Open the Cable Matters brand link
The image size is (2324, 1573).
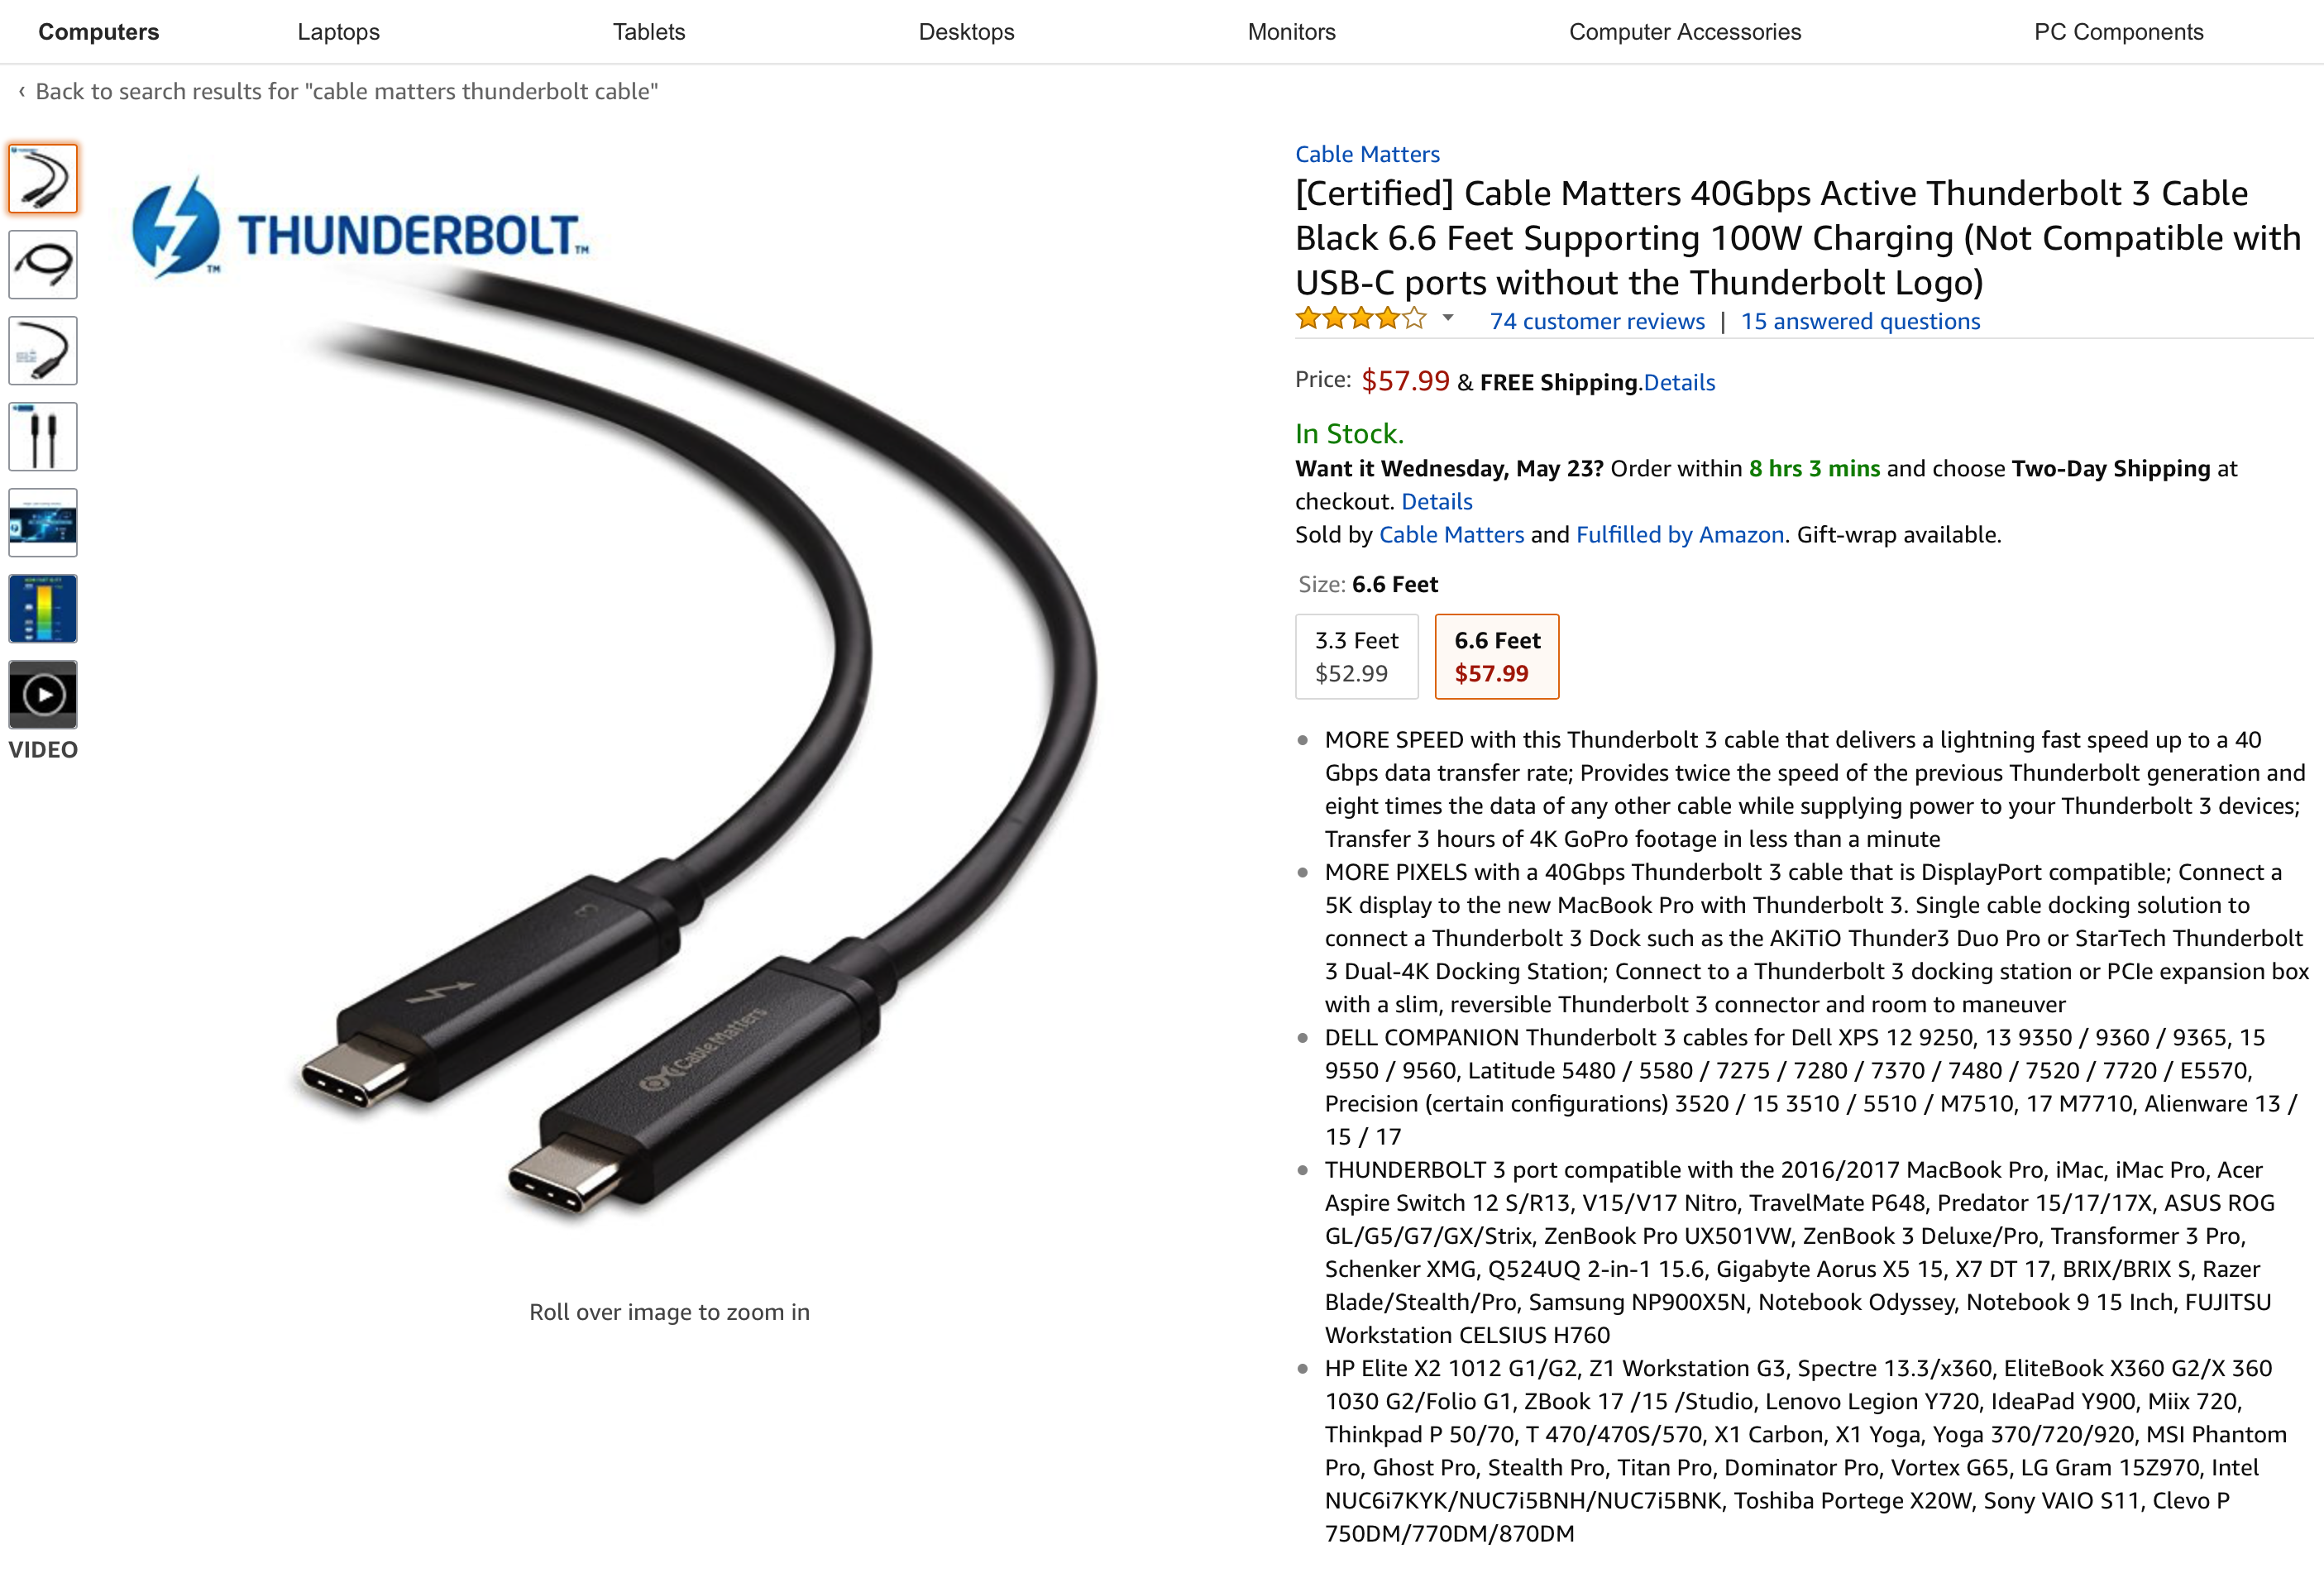click(x=1367, y=154)
